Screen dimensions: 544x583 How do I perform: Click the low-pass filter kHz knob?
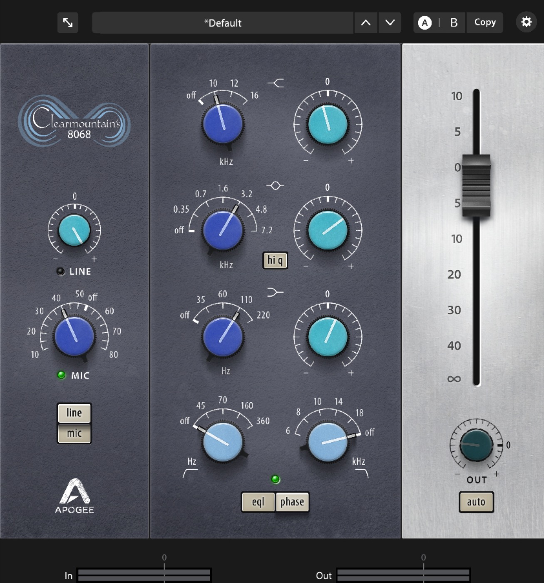328,442
